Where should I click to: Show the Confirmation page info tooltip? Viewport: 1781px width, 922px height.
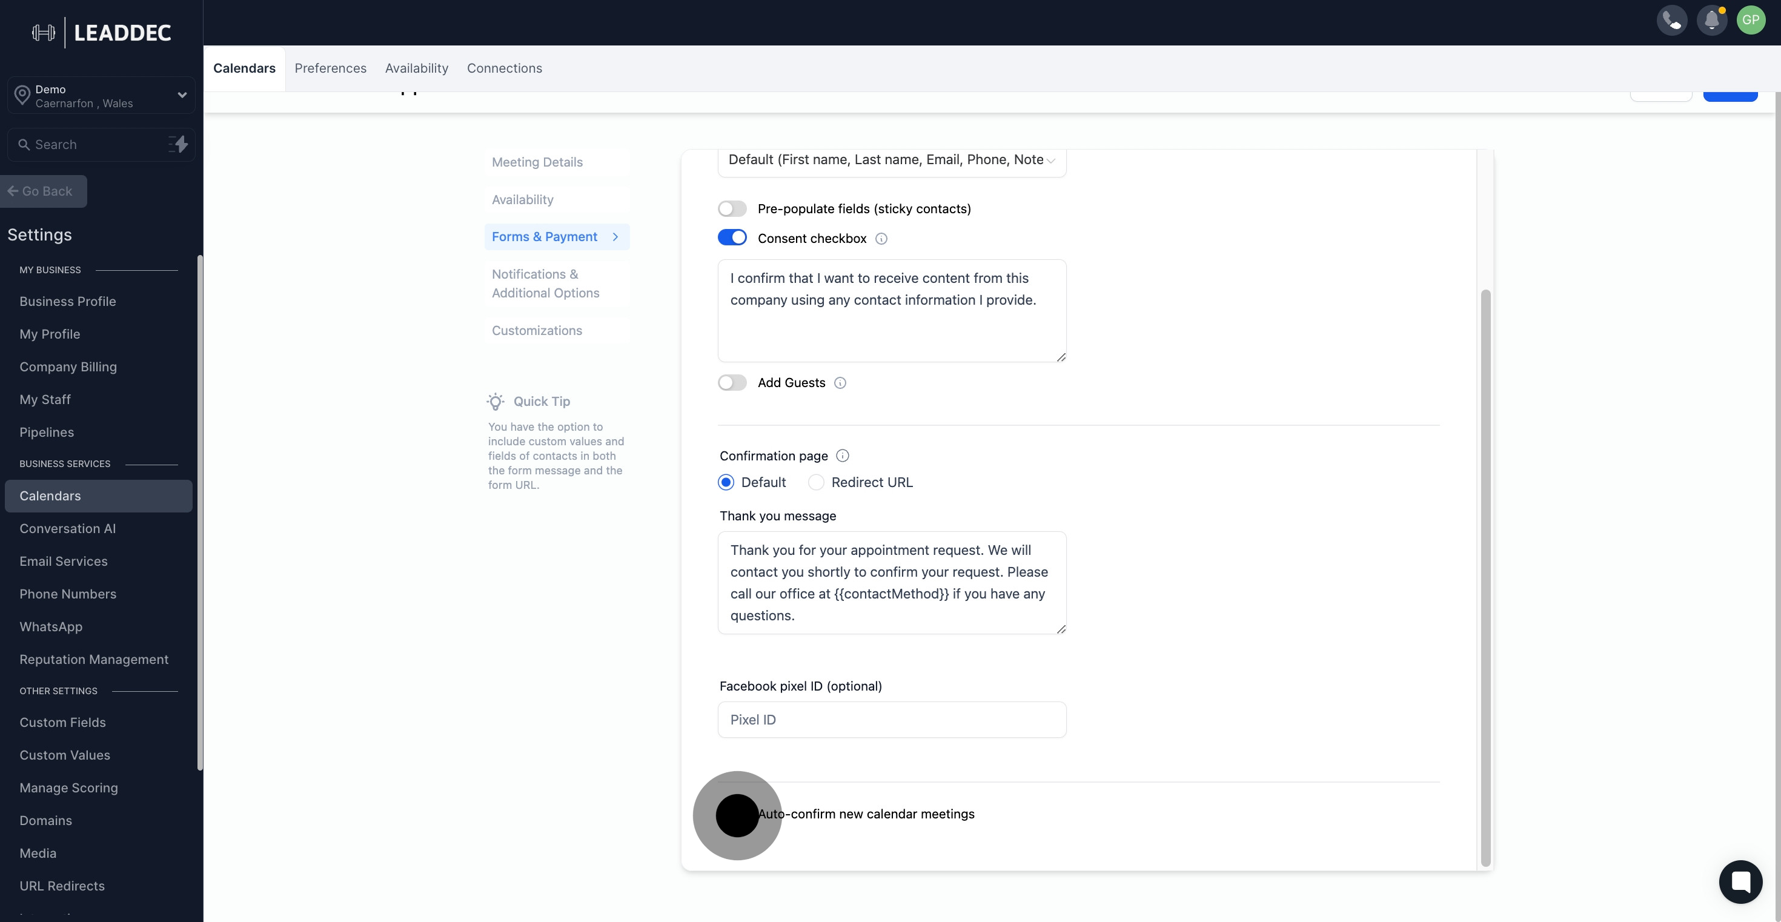point(842,456)
